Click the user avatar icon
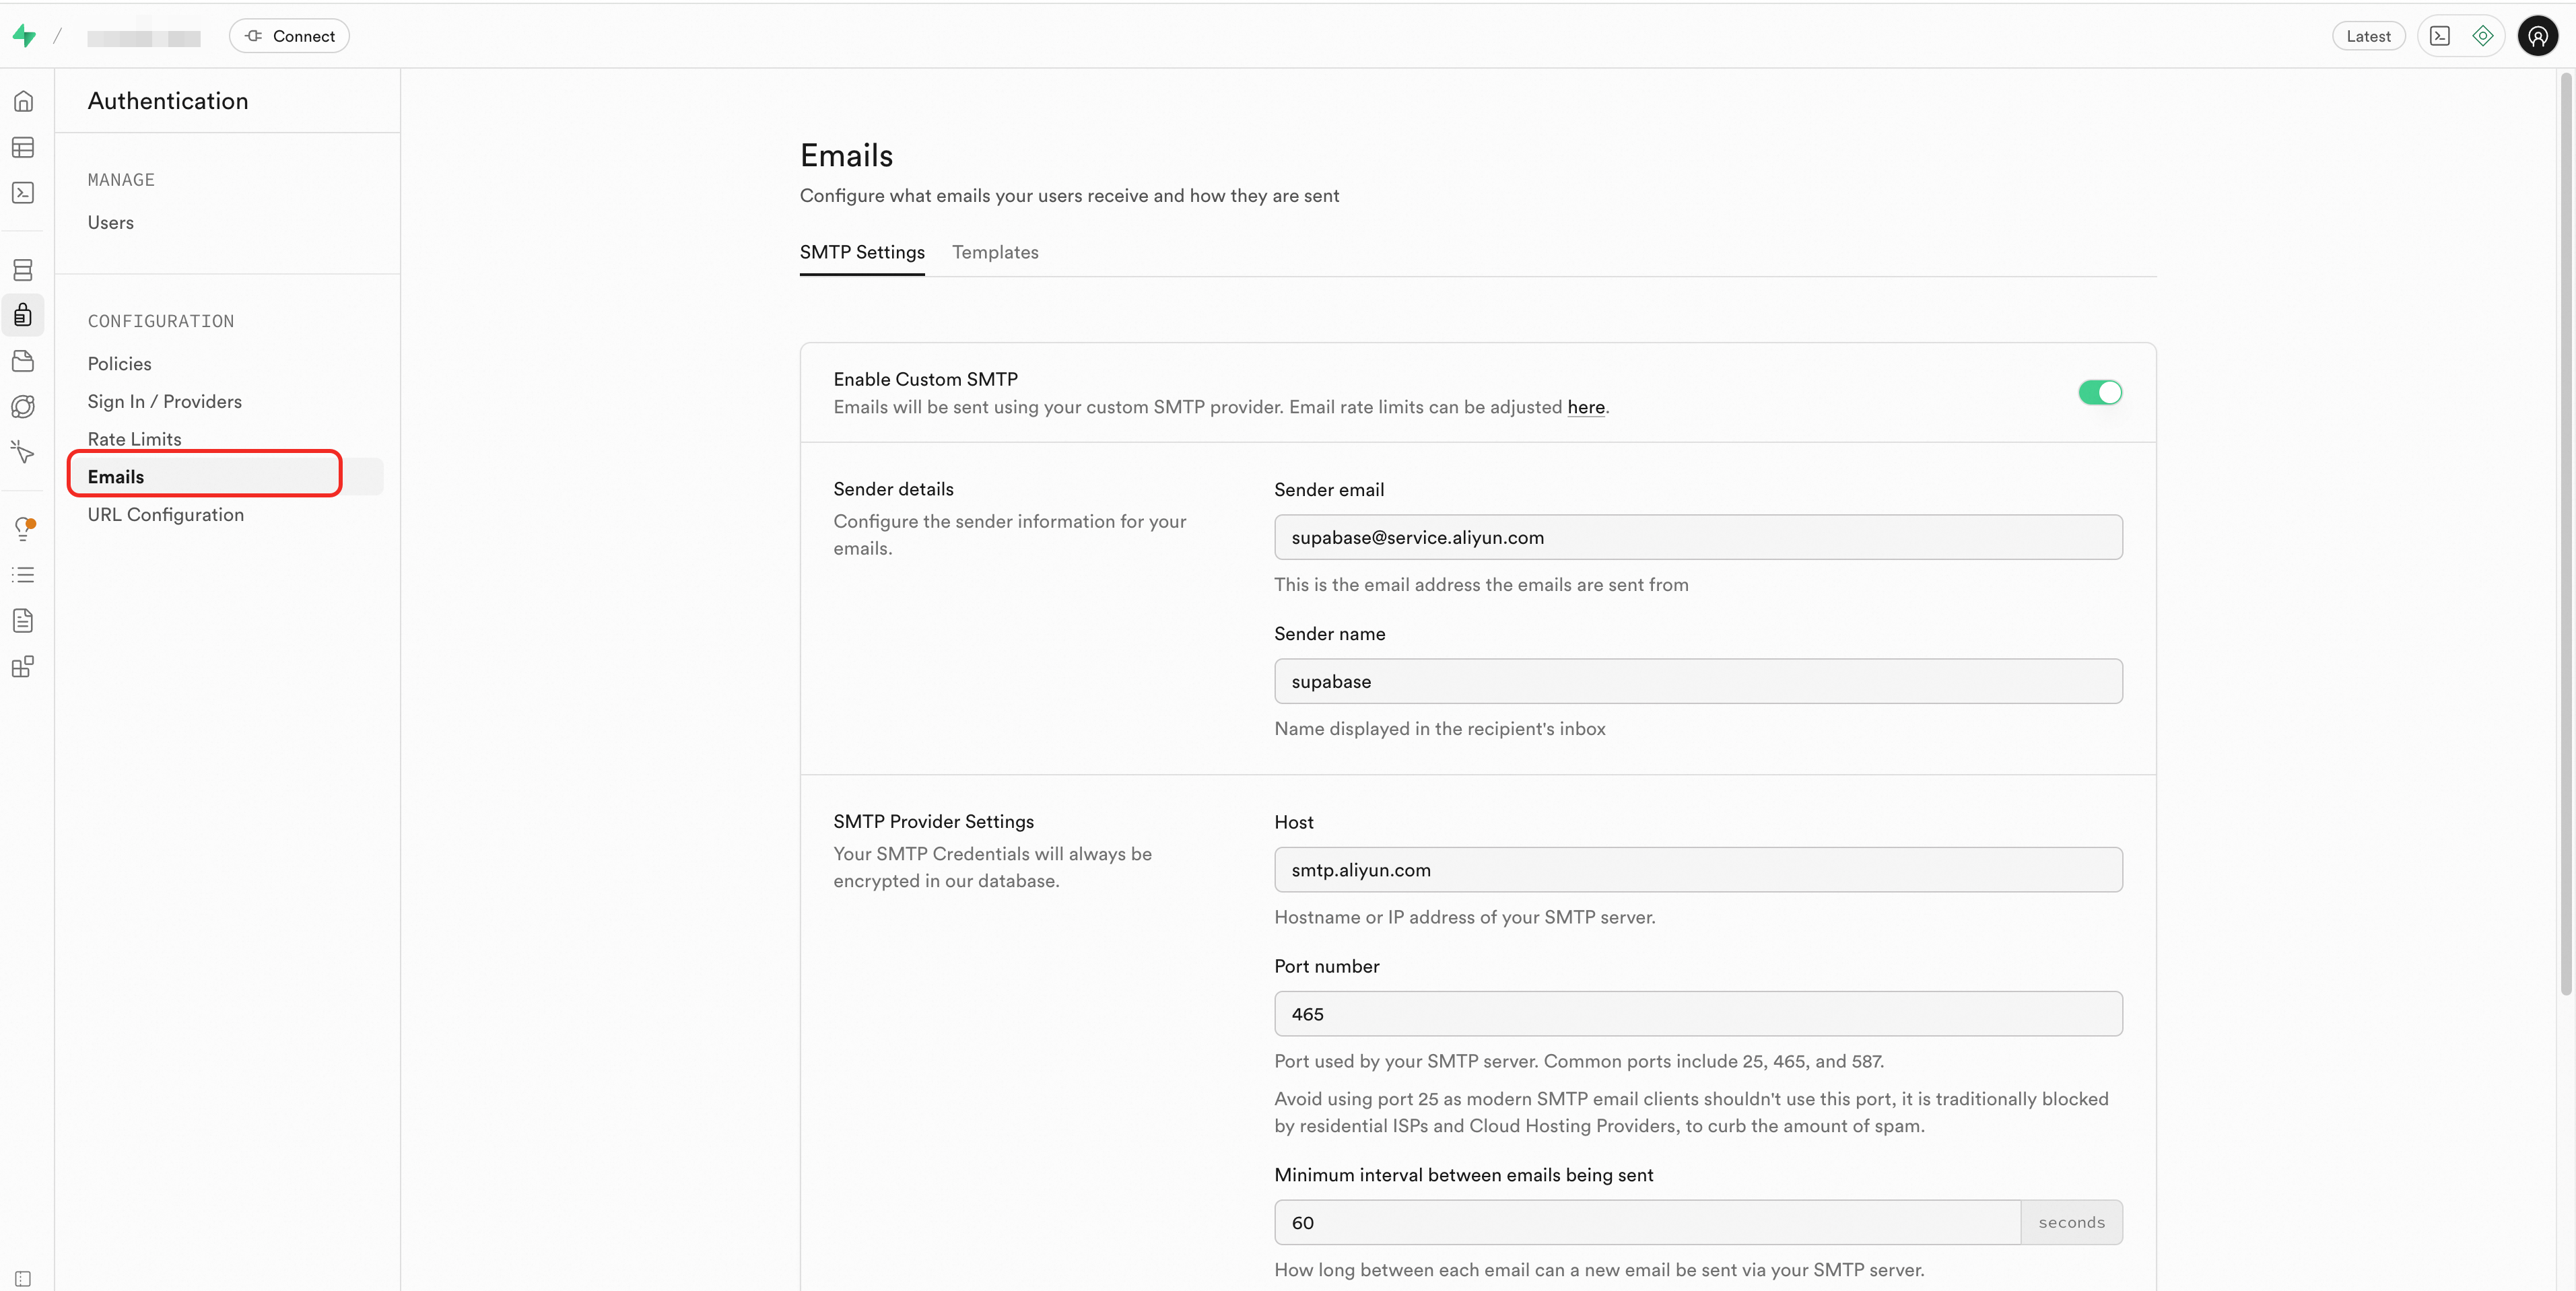Screen dimensions: 2576x1291 coord(2537,36)
